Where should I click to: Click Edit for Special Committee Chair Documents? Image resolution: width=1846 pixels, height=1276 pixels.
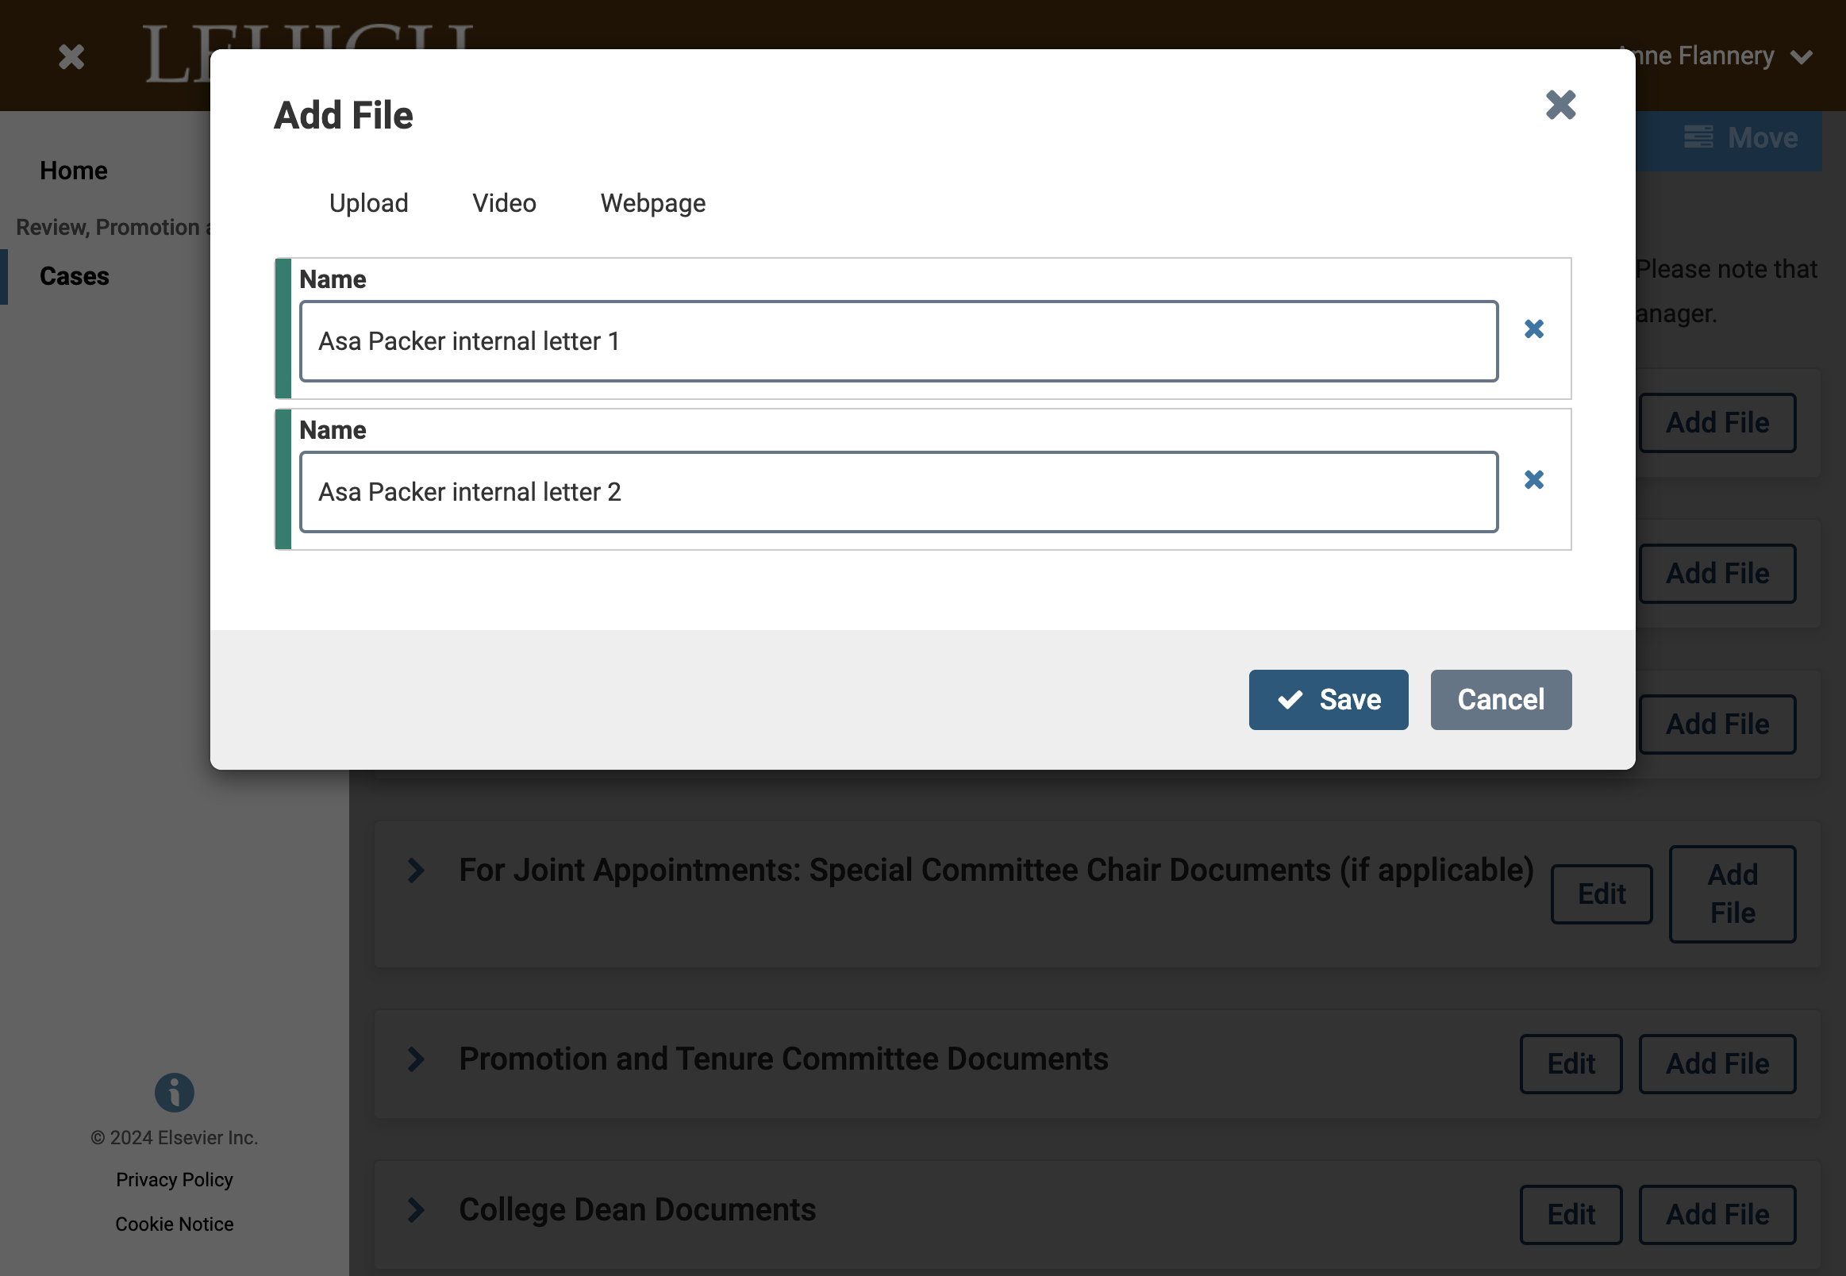coord(1602,894)
